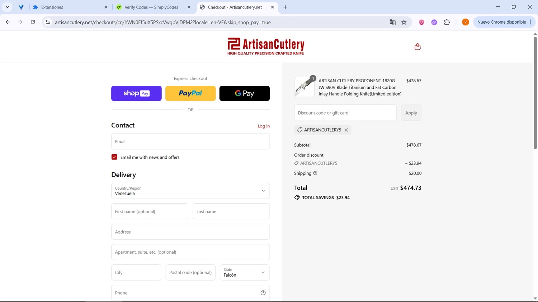Bookmark this page with the star
Viewport: 538px width, 302px height.
(x=404, y=22)
